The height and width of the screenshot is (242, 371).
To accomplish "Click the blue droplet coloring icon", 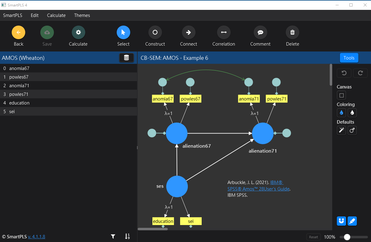I will (x=341, y=113).
